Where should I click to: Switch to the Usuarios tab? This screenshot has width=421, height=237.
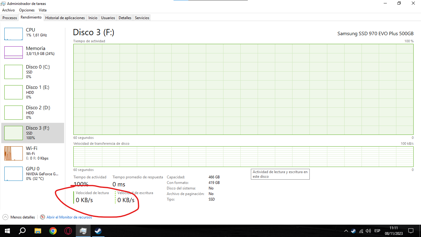pyautogui.click(x=108, y=18)
